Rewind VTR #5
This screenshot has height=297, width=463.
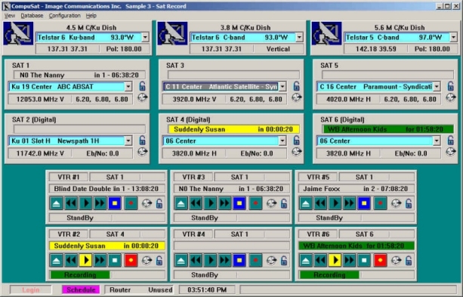320,203
